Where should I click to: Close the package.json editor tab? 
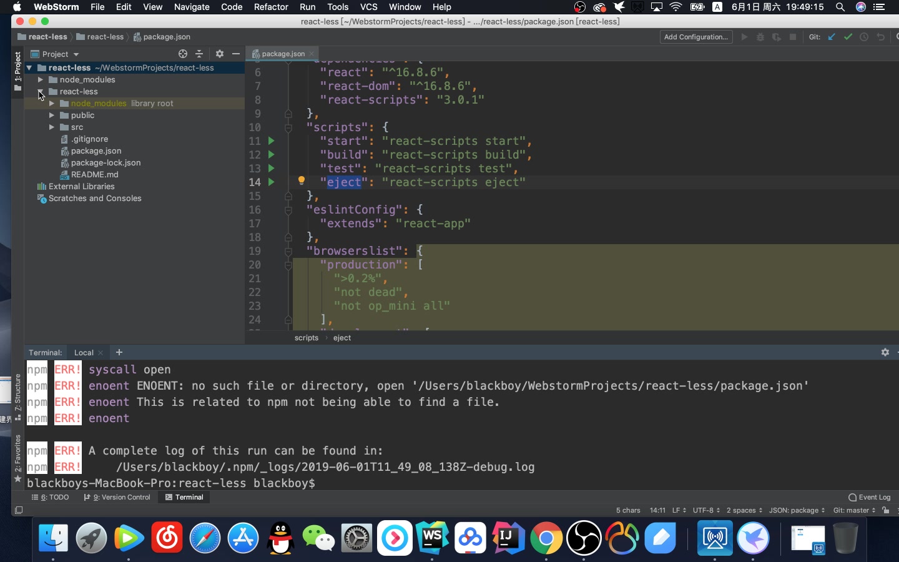coord(312,54)
